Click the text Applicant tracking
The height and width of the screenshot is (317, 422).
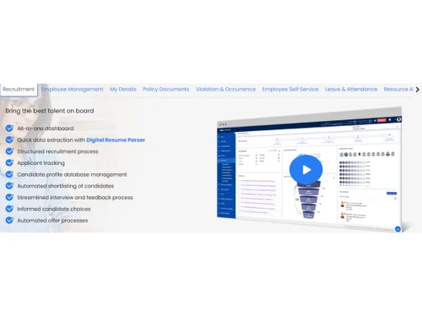(41, 163)
